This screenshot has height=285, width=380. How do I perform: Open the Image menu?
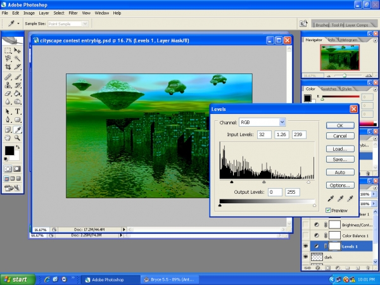click(x=29, y=13)
